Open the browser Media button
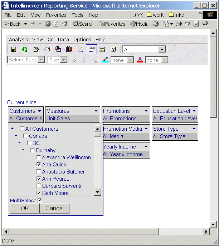 coord(139,24)
